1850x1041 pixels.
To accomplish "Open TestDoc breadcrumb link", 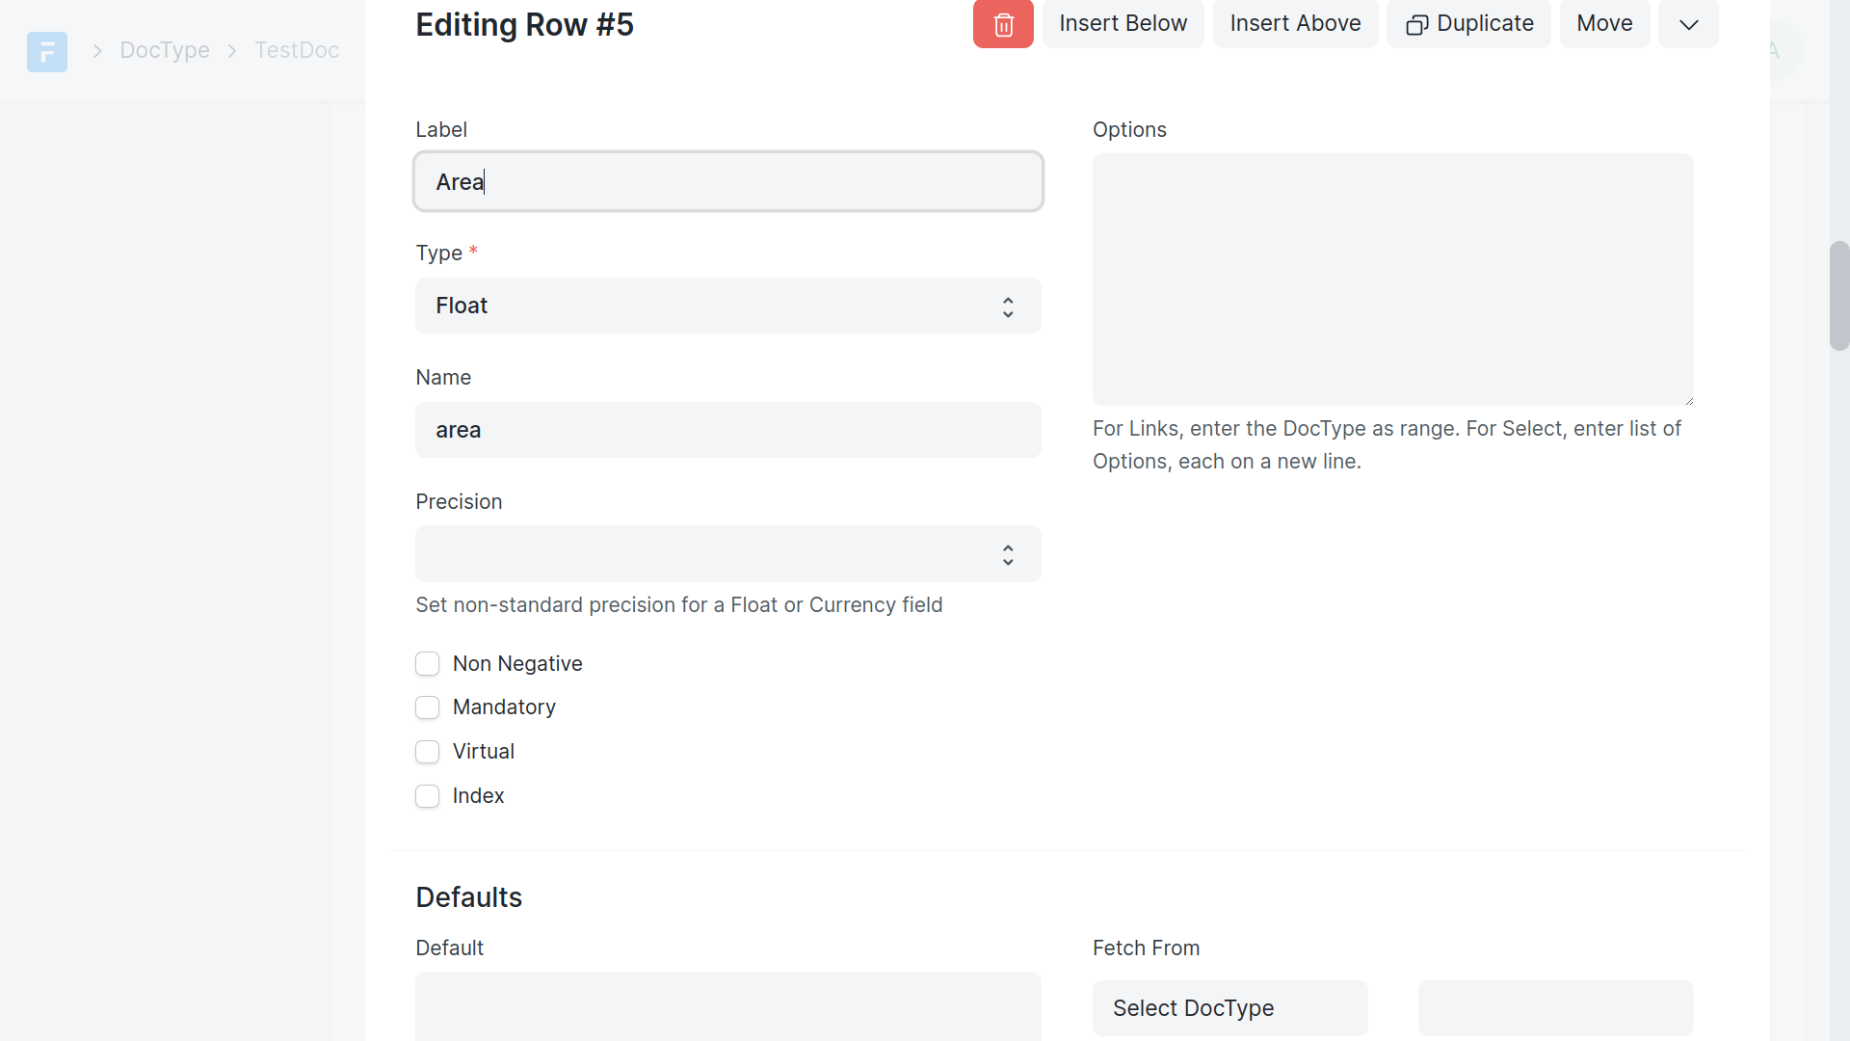I will (x=297, y=50).
